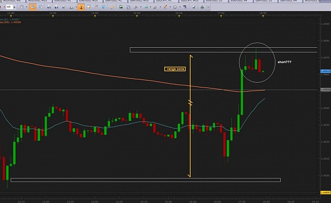Image resolution: width=331 pixels, height=203 pixels.
Task: Click the green icon next to the eraser
Action: [x=202, y=7]
